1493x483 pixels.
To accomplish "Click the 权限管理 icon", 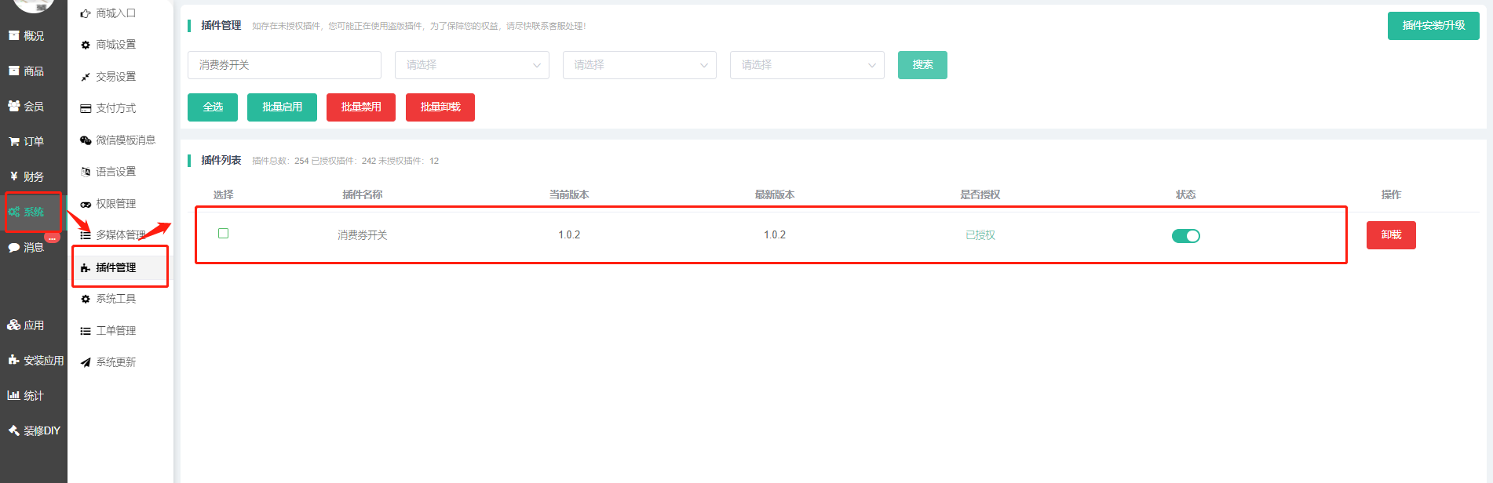I will click(86, 204).
